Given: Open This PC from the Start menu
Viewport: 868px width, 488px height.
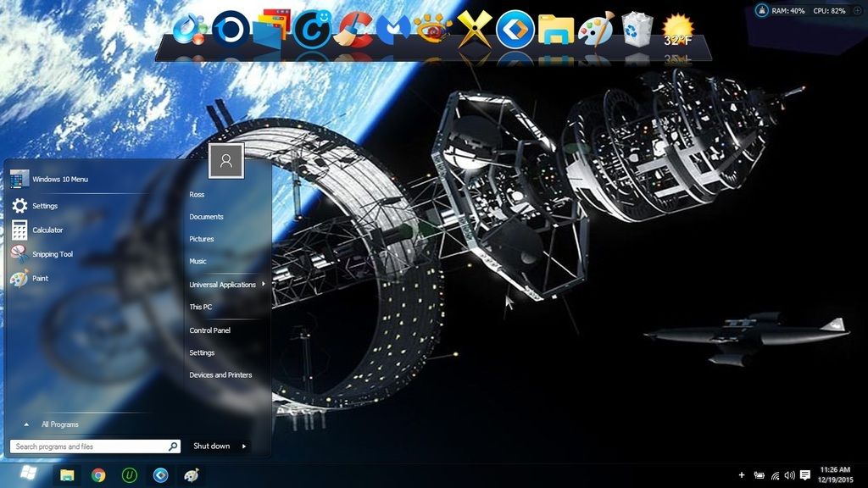Looking at the screenshot, I should click(x=200, y=307).
